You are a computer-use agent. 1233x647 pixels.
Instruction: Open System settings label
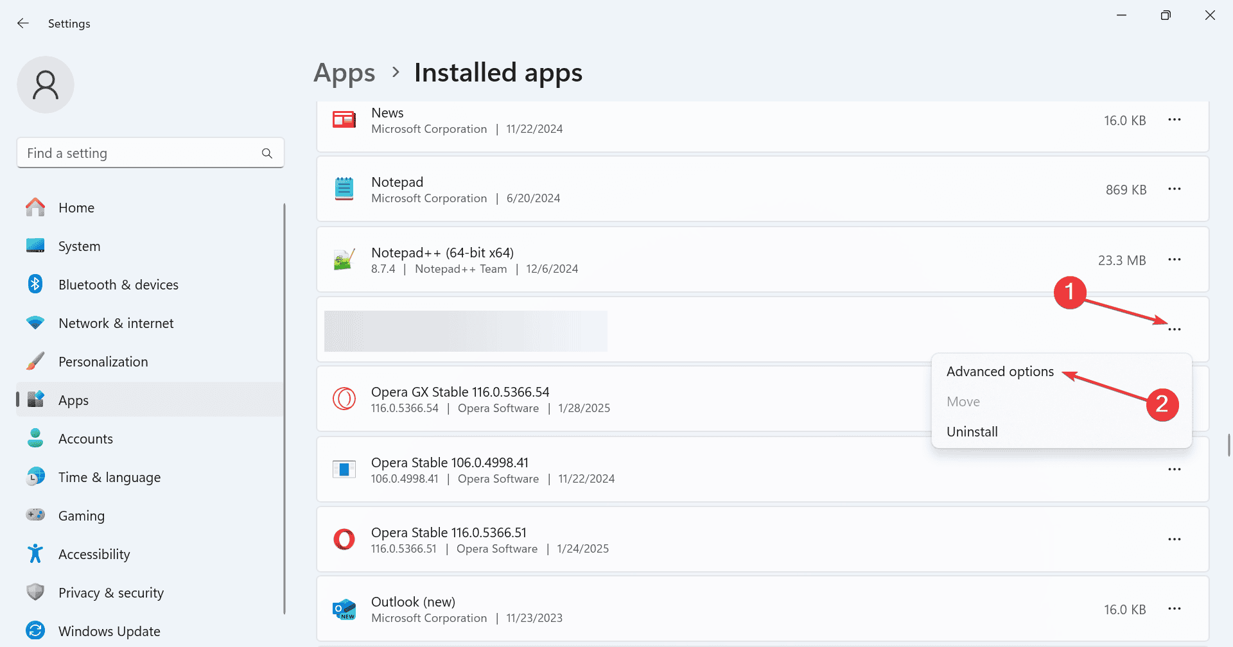pos(80,246)
